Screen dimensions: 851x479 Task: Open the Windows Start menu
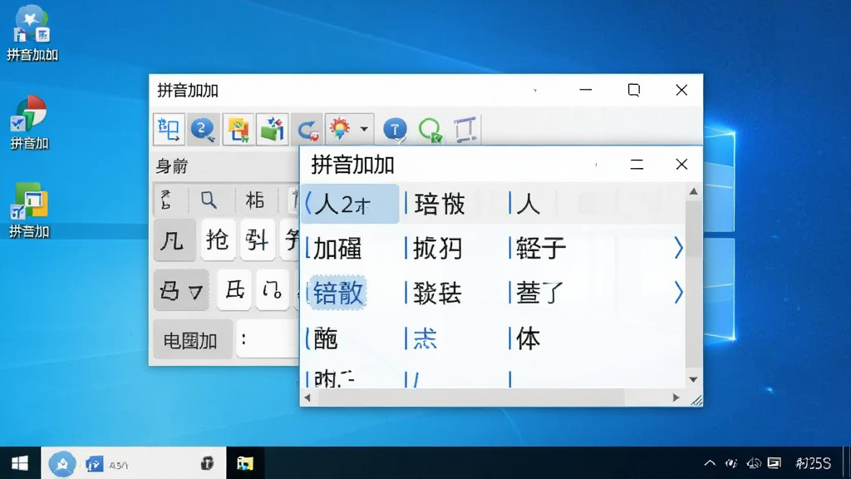click(x=20, y=463)
